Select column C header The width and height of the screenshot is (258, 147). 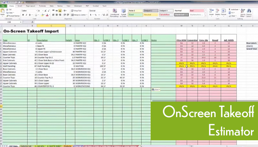[51, 26]
